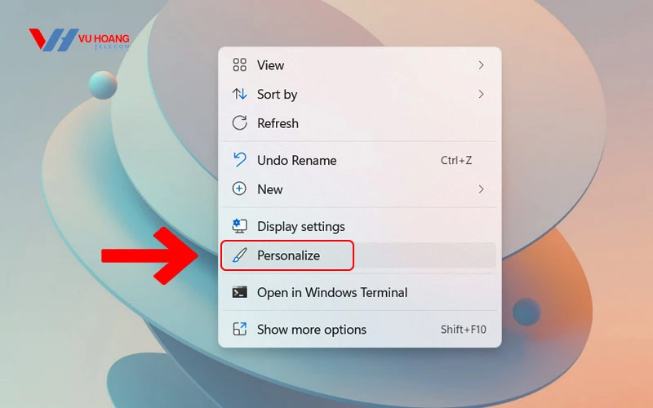This screenshot has width=653, height=408.
Task: Click the Vu Hoang Telecom logo
Action: pos(79,40)
